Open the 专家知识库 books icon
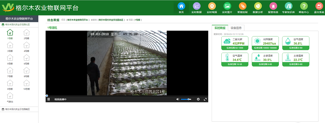Image resolution: width=325 pixels, height=123 pixels. coord(289,6)
